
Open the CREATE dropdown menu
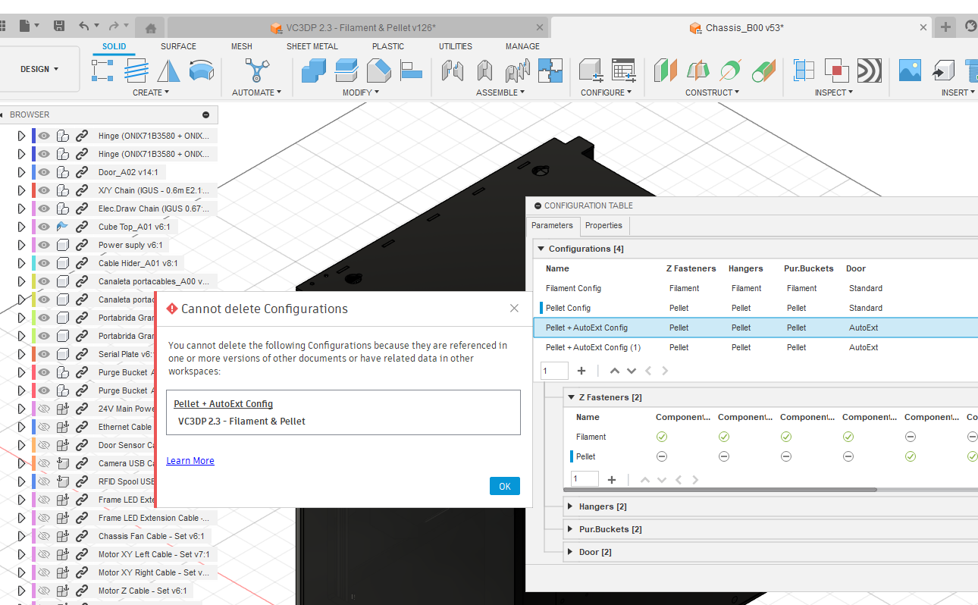coord(151,92)
